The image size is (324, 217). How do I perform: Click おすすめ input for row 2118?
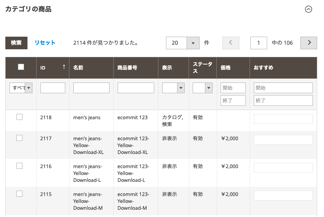pyautogui.click(x=283, y=119)
